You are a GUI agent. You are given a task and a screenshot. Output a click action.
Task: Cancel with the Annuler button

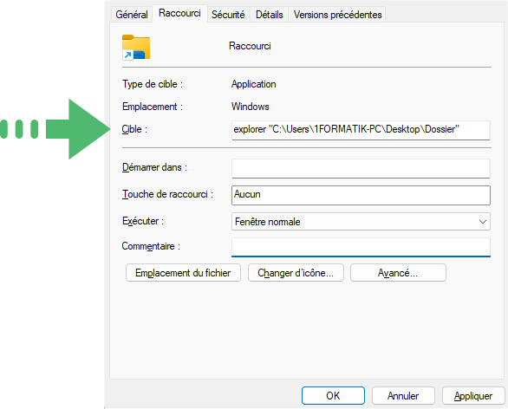[x=403, y=395]
